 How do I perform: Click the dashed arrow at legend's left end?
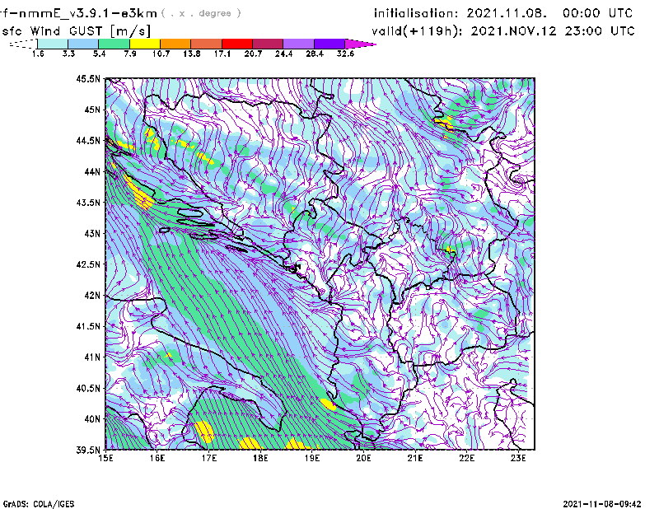click(x=22, y=44)
